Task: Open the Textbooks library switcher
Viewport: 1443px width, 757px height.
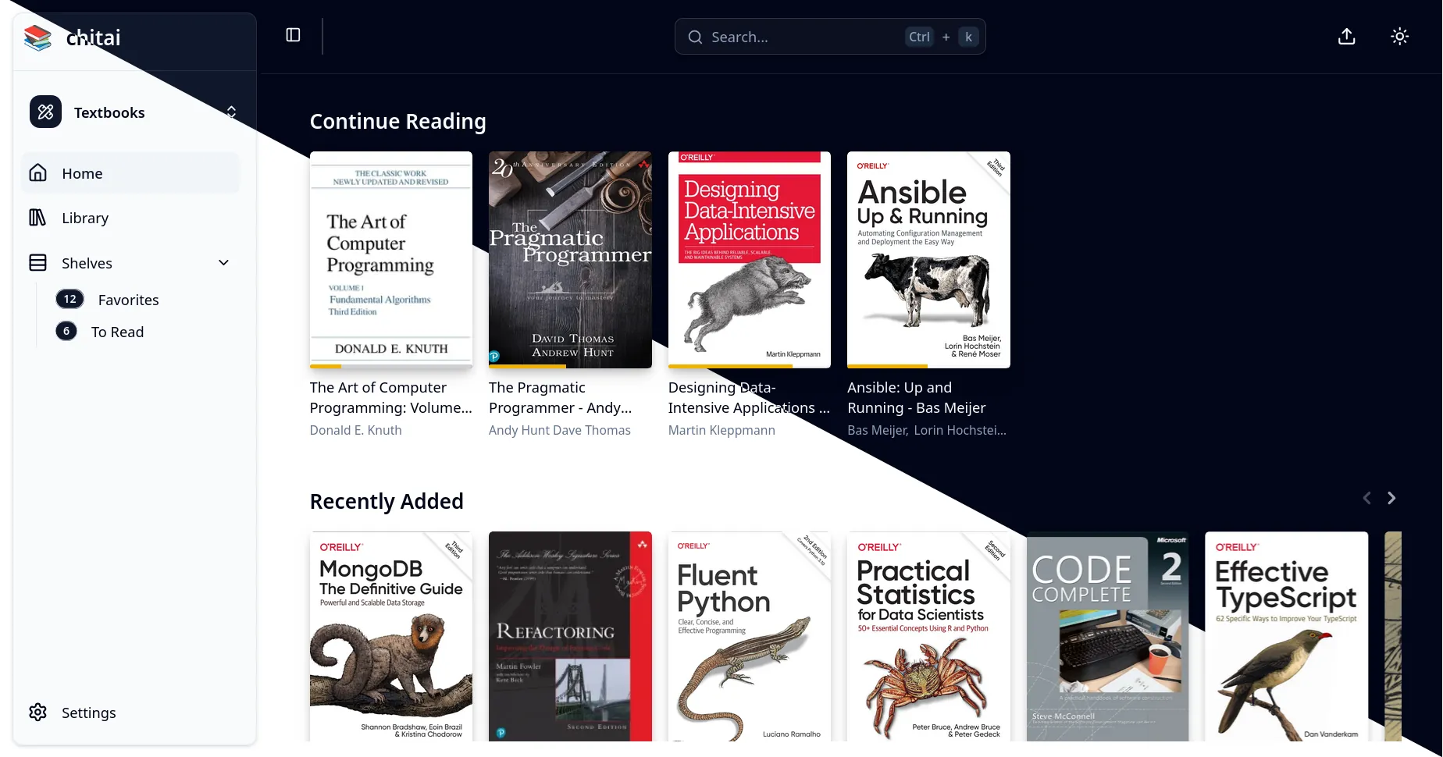Action: 134,112
